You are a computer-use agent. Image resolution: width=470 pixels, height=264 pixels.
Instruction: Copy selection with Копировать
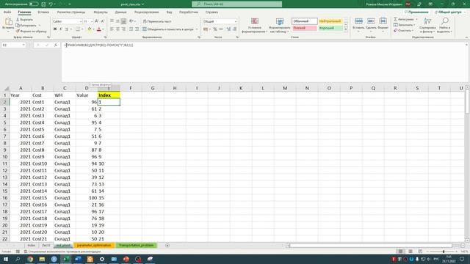[26, 26]
